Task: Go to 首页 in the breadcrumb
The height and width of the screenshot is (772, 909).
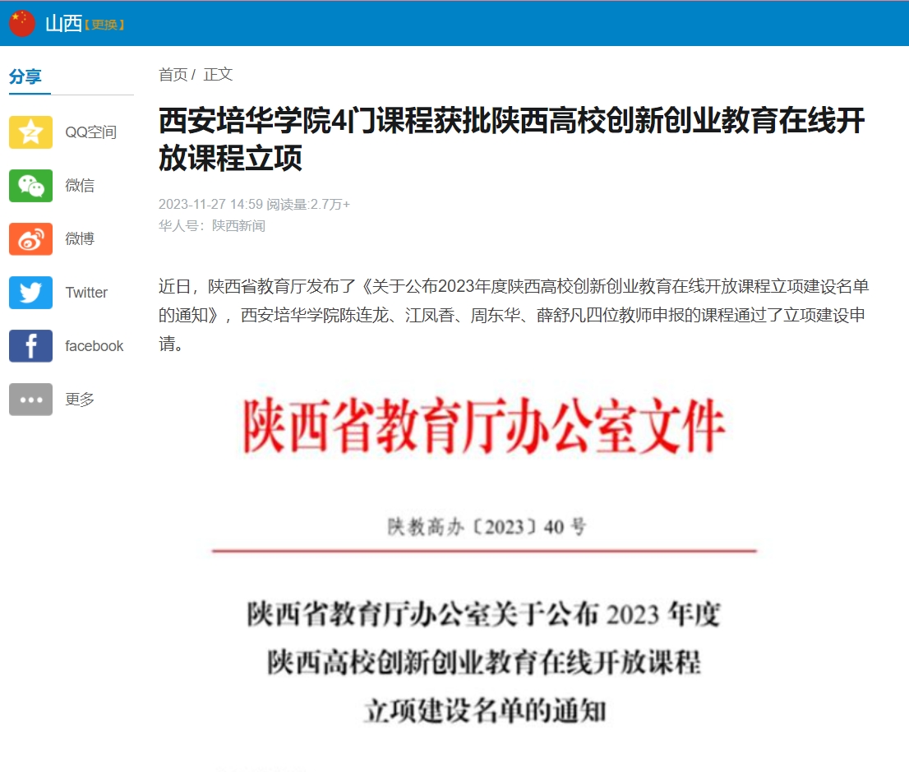Action: pyautogui.click(x=173, y=75)
